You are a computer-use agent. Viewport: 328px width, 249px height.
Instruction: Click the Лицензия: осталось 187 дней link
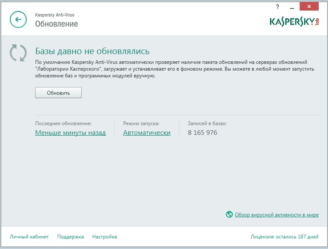(x=284, y=237)
